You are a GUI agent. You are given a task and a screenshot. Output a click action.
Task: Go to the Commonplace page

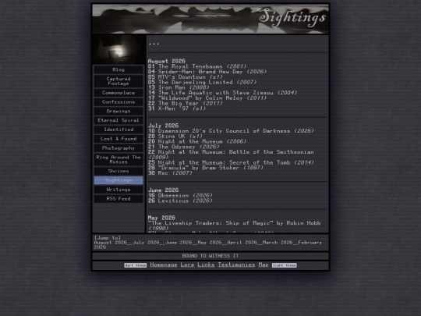119,93
